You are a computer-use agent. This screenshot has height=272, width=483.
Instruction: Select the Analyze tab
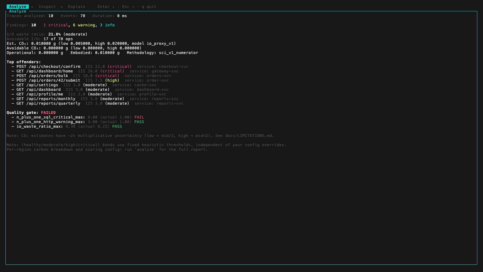tap(18, 7)
